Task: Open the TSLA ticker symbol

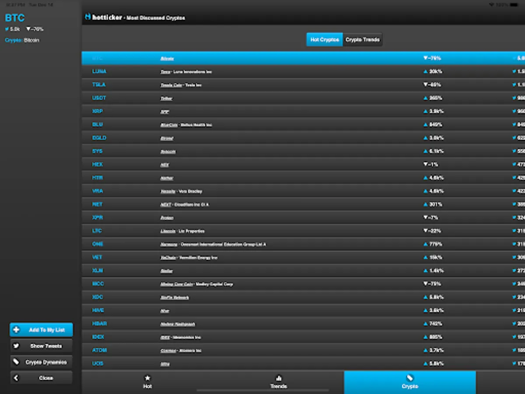Action: click(x=99, y=84)
